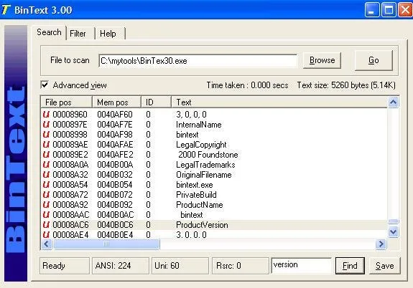Click the U icon of row 00008AAC
Screen dimensions: 413x288
point(46,215)
